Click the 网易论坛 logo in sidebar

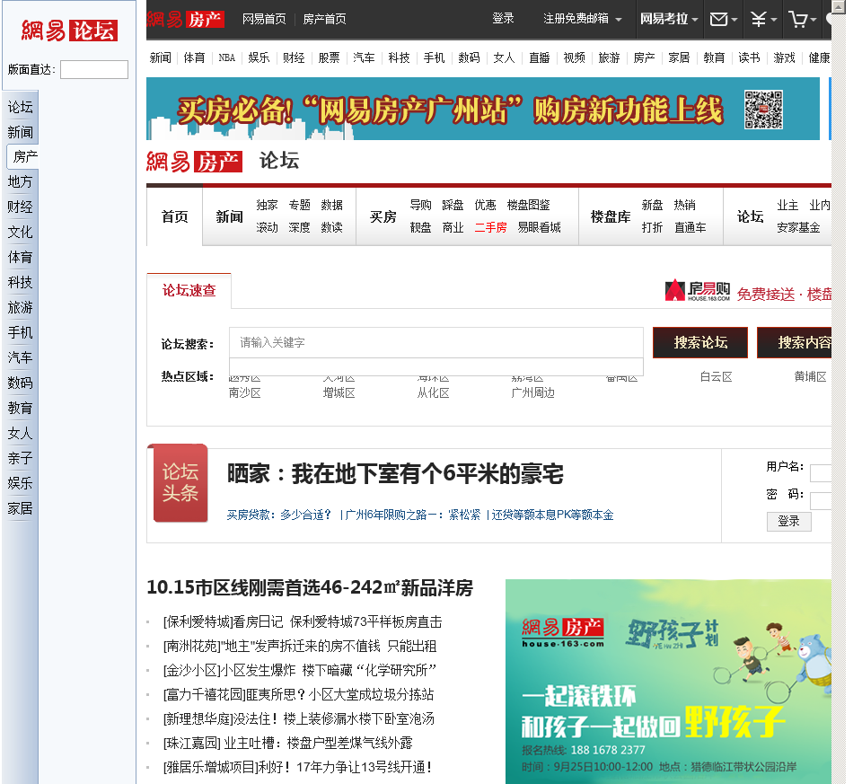click(69, 31)
